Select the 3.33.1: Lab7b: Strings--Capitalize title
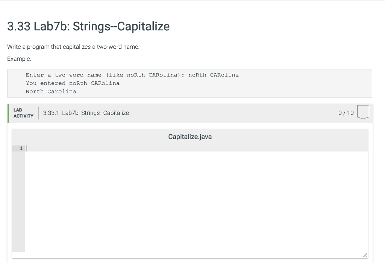Image resolution: width=385 pixels, height=263 pixels. (x=85, y=113)
